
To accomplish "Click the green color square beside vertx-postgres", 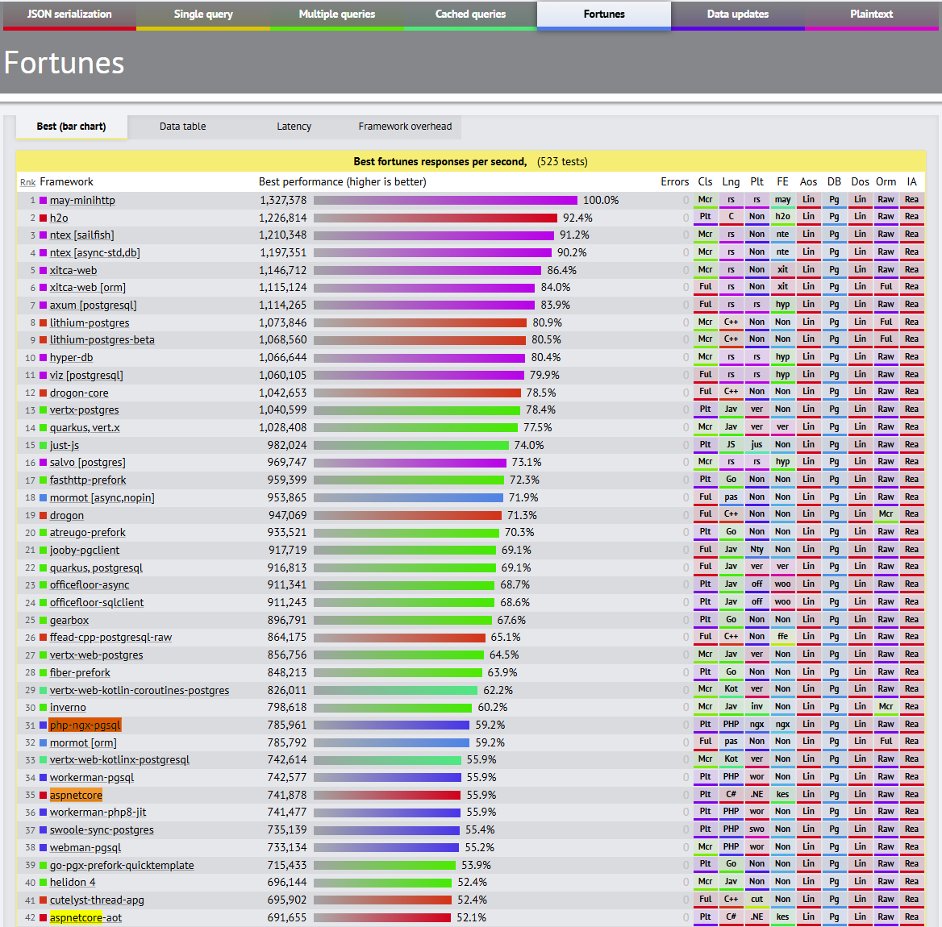I will [44, 410].
